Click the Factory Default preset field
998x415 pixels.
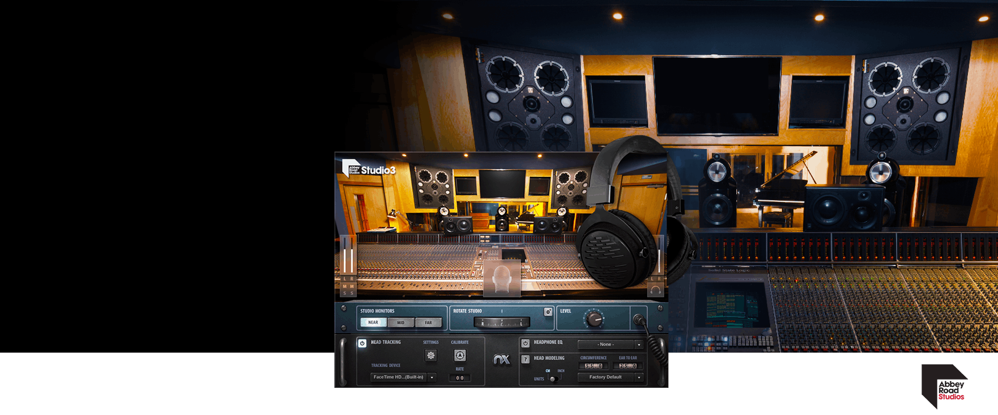tap(605, 377)
